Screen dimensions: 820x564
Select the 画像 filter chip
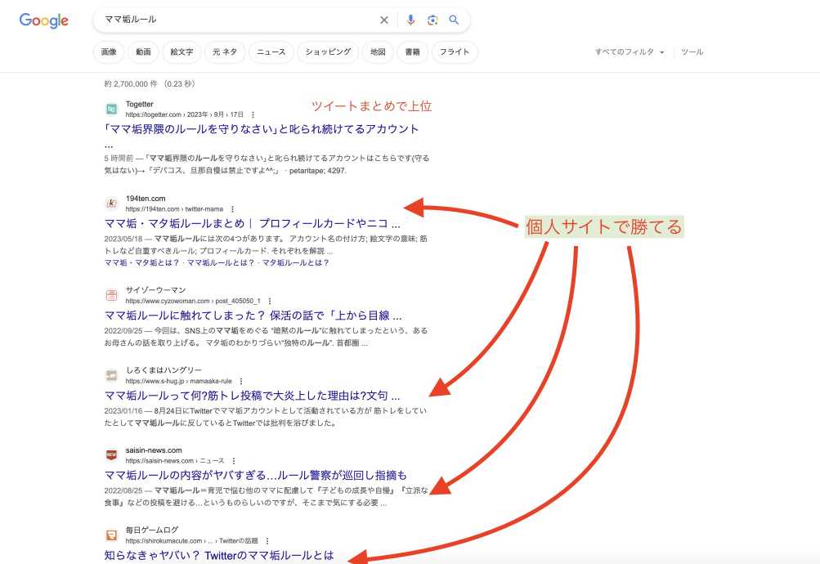click(x=109, y=52)
